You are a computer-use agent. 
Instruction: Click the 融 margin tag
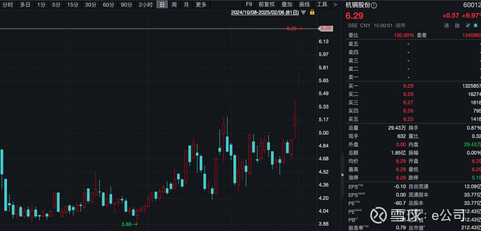(x=457, y=26)
